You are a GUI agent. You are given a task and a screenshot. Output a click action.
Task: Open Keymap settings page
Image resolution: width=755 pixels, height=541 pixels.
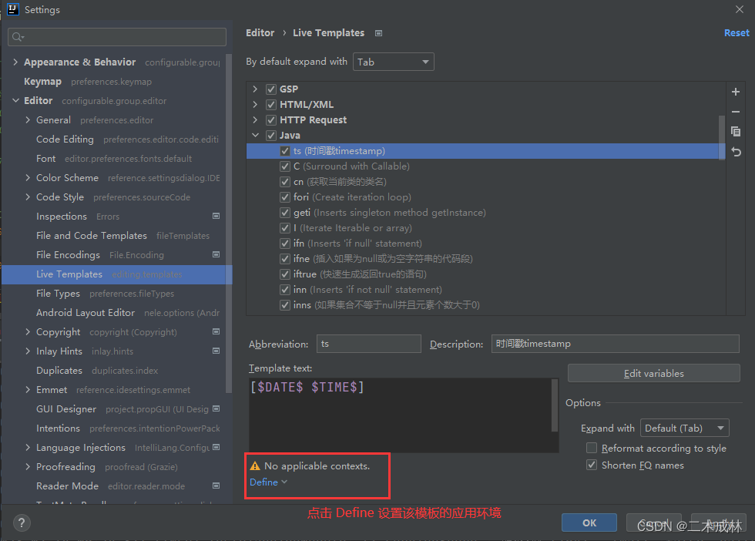point(43,82)
